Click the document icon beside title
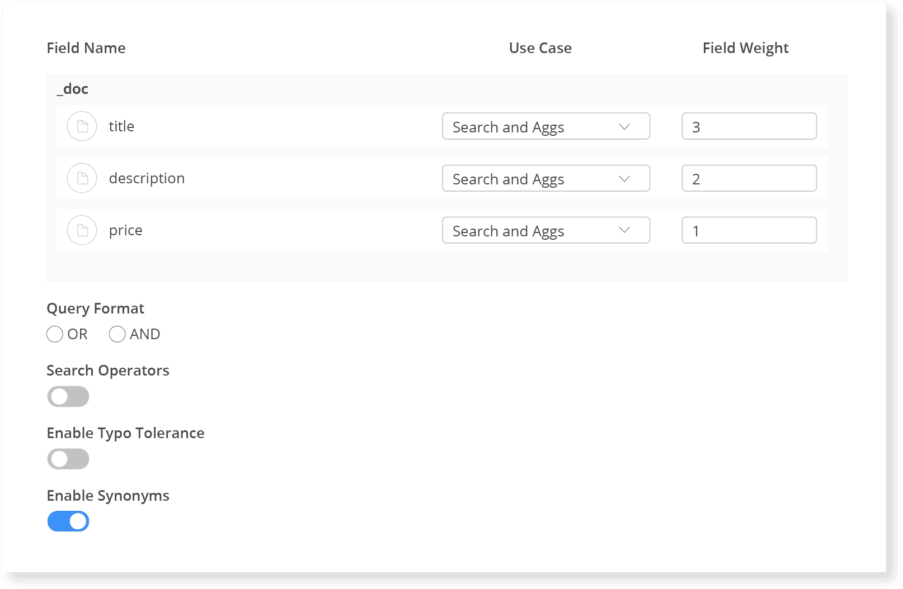The height and width of the screenshot is (589, 903). (x=82, y=126)
